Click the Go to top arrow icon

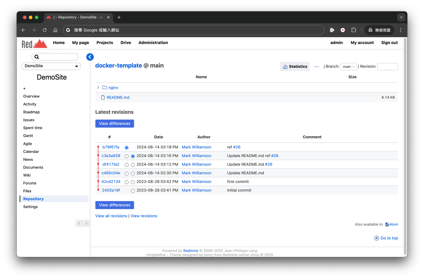tap(377, 238)
